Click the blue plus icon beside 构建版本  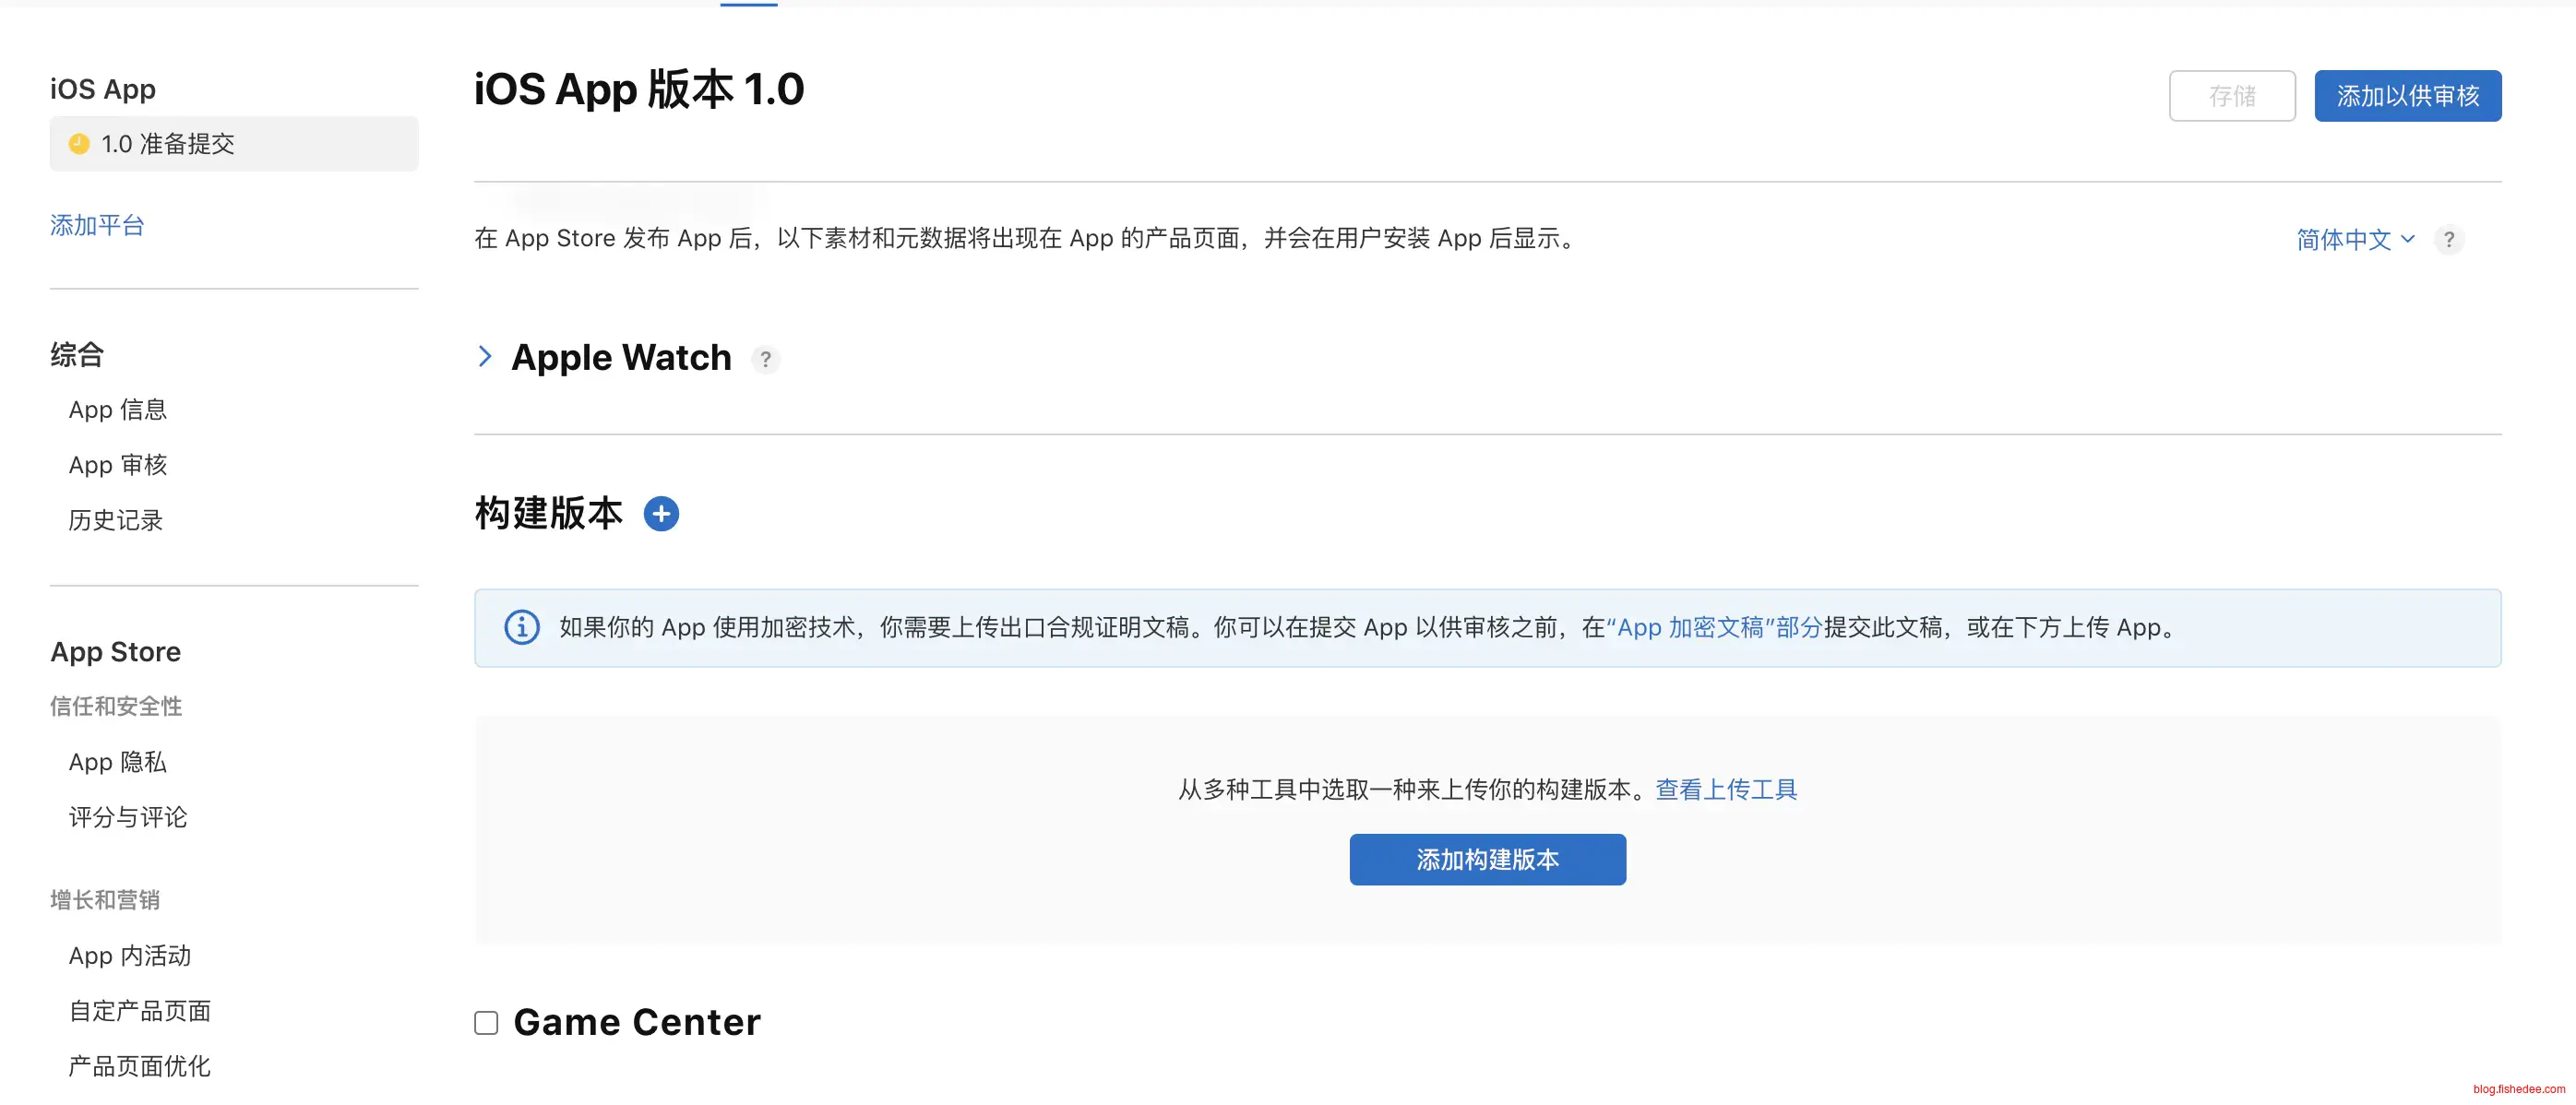coord(661,514)
